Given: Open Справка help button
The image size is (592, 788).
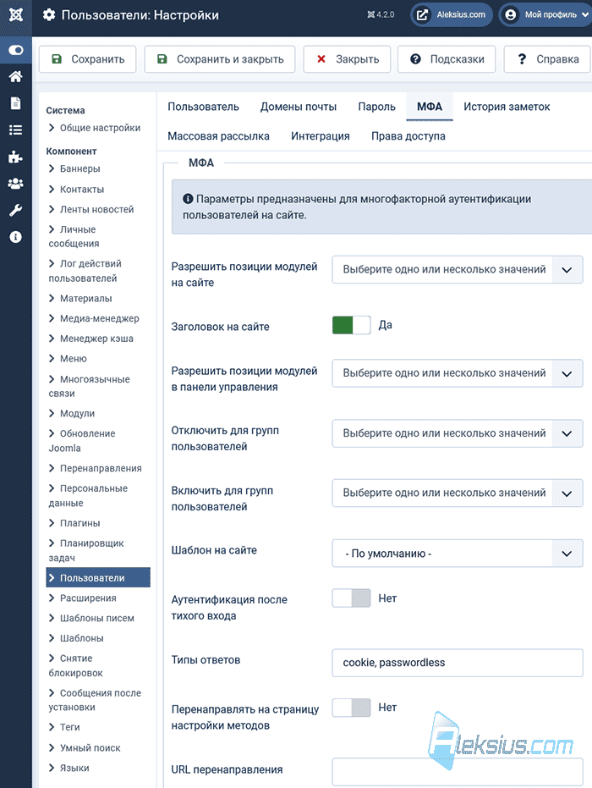Looking at the screenshot, I should [x=547, y=59].
